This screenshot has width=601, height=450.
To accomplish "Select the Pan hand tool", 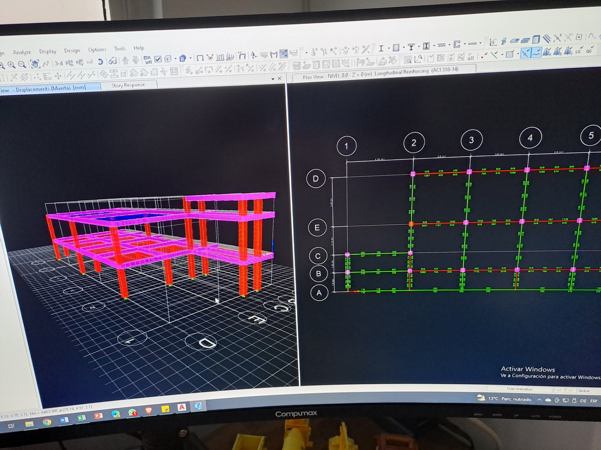I will tap(35, 64).
